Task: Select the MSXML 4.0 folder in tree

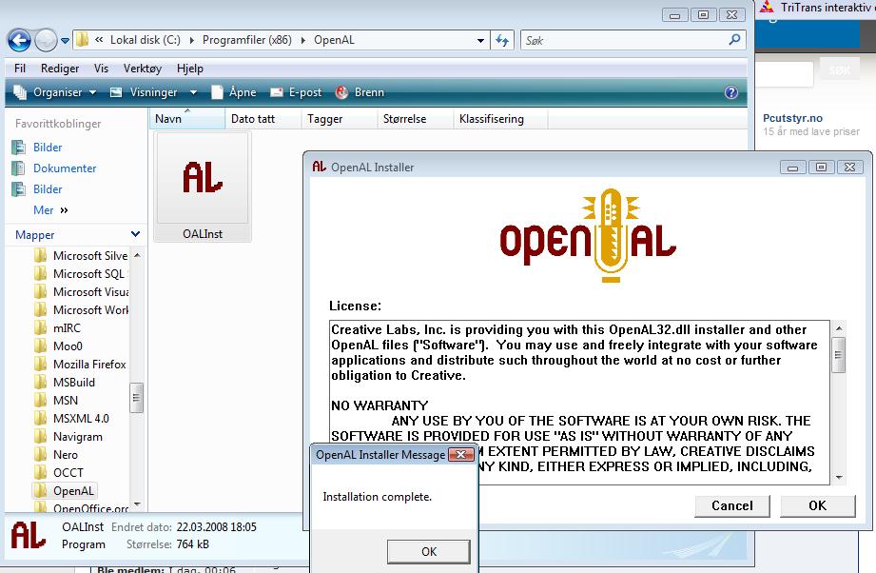Action: 81,418
